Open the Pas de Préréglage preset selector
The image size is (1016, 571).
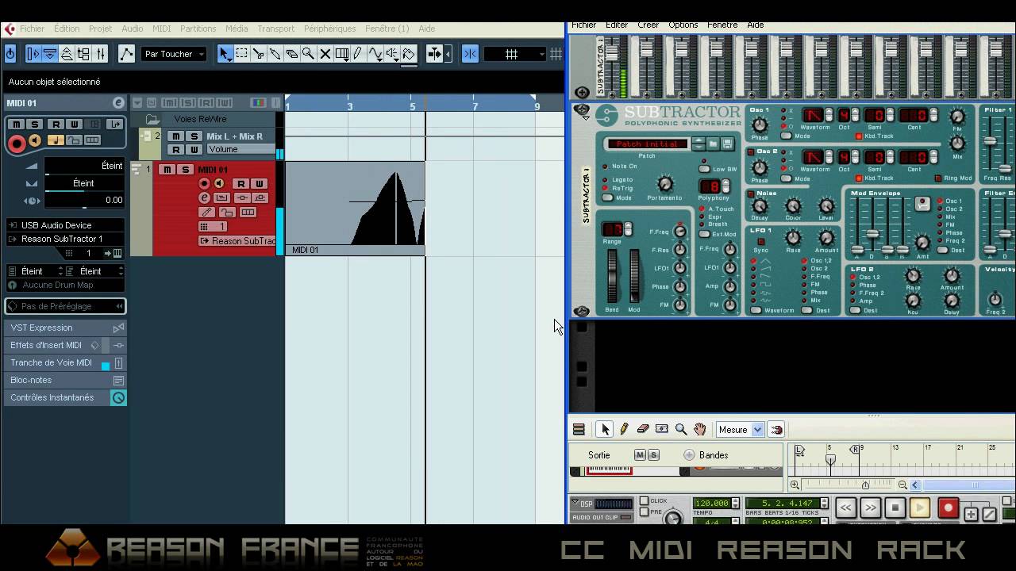tap(65, 306)
